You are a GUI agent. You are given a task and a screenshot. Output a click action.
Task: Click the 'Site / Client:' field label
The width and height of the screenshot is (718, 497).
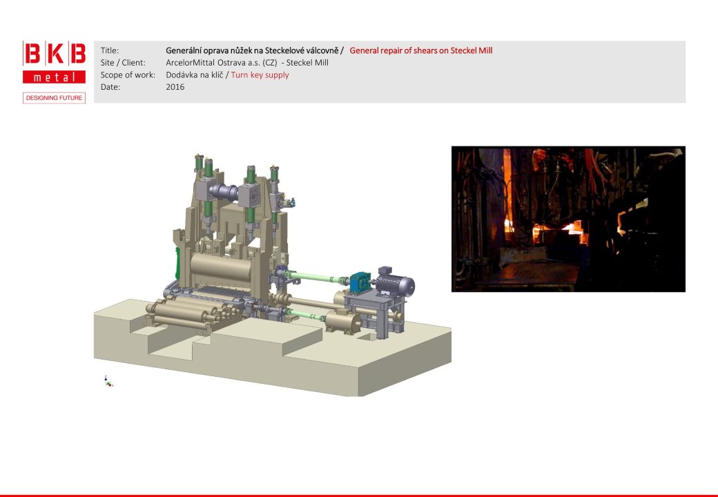pyautogui.click(x=123, y=63)
